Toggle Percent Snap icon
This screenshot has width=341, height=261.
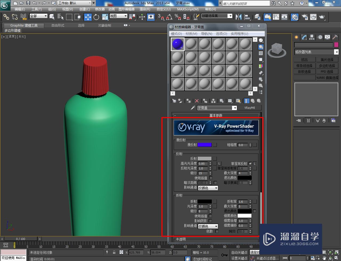click(178, 17)
